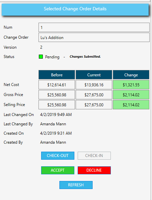
Task: Click the Net Cost change cell $1,321.55
Action: tap(131, 85)
